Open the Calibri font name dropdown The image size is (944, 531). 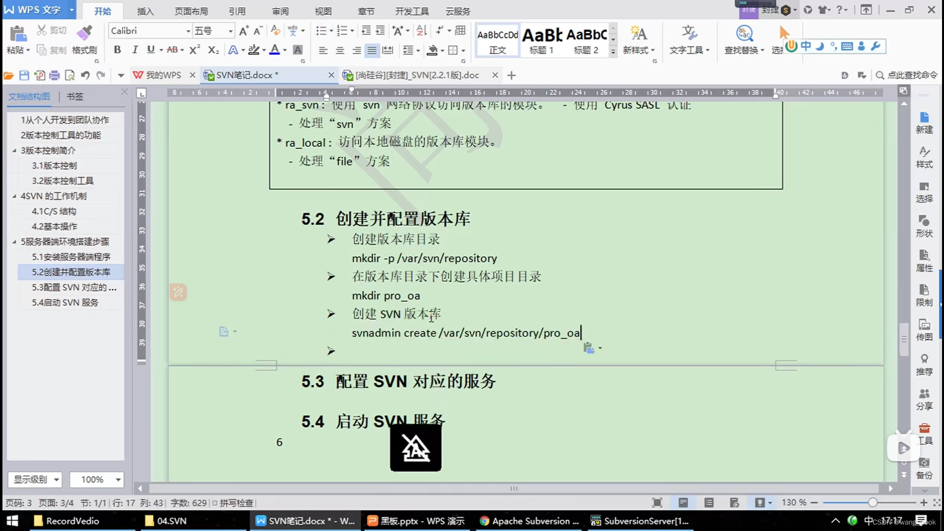(188, 31)
